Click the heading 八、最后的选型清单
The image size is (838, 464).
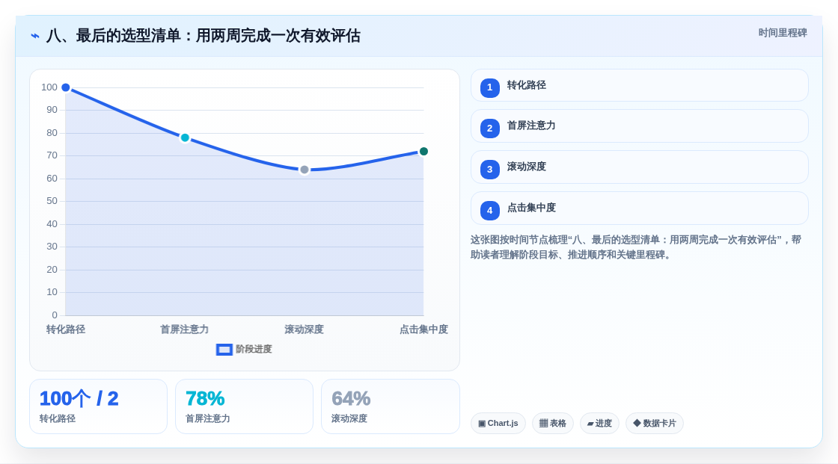203,36
